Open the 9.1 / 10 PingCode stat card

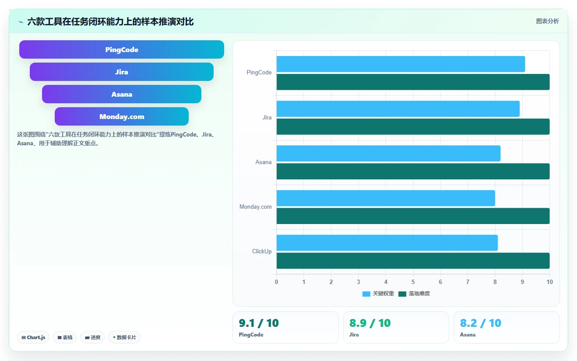pos(285,327)
